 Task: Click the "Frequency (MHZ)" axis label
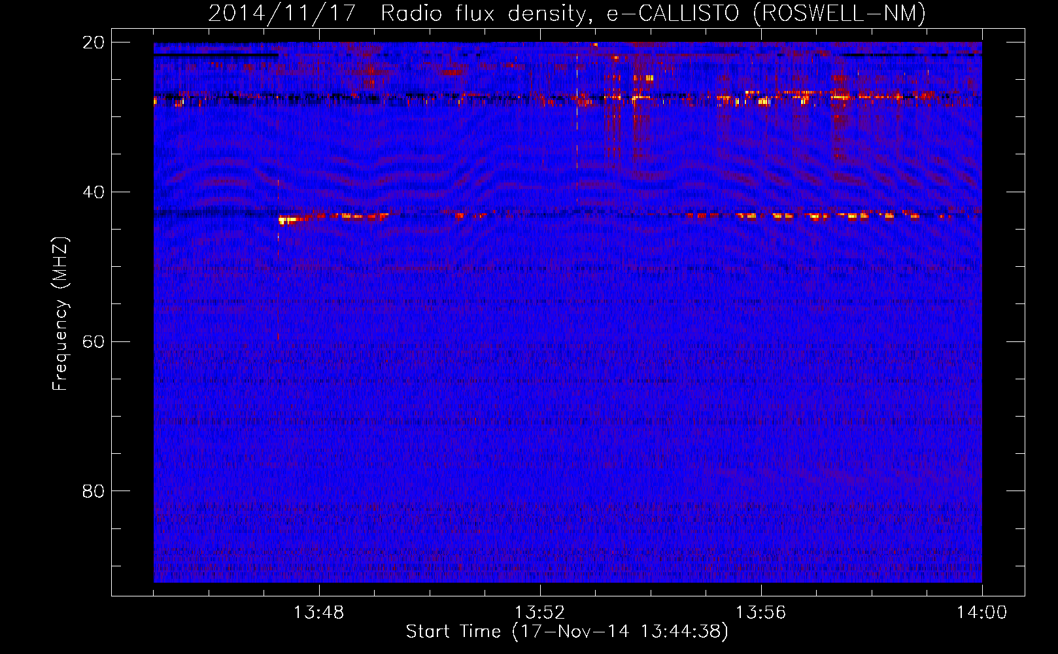pyautogui.click(x=60, y=314)
